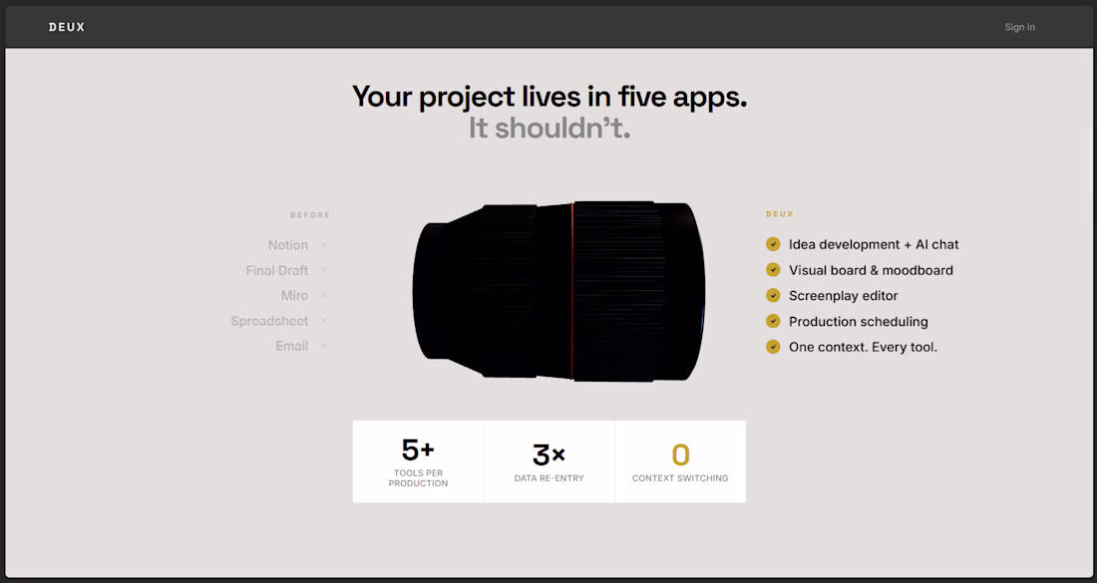Click the X mark beside Spreadsheet
This screenshot has height=583, width=1097.
click(x=324, y=320)
